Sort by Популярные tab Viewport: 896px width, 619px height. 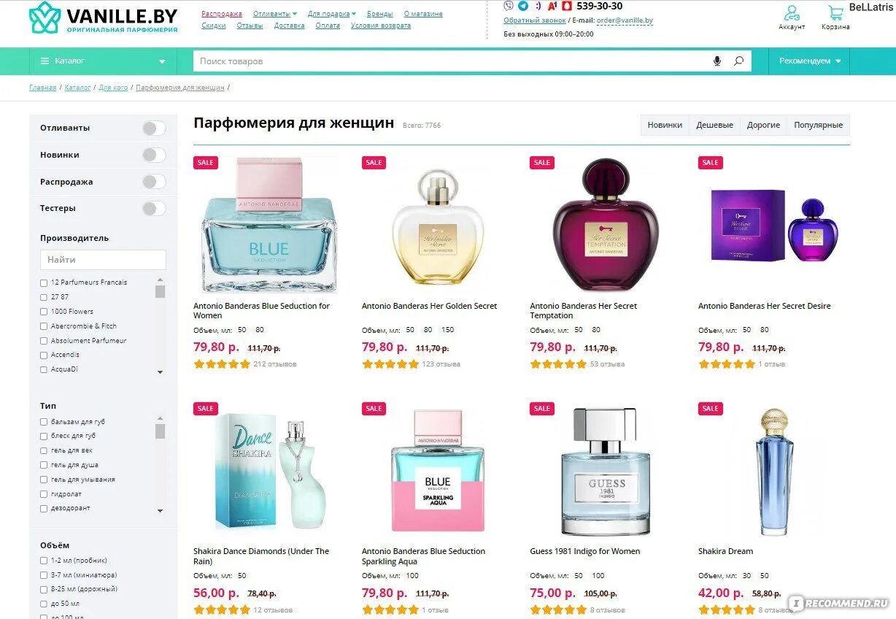click(818, 125)
